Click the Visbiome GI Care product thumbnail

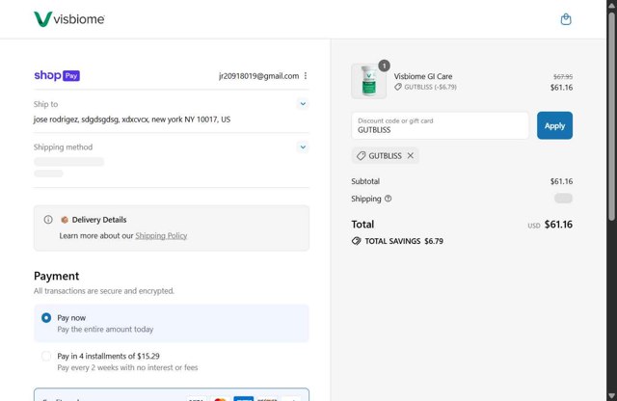(x=368, y=81)
